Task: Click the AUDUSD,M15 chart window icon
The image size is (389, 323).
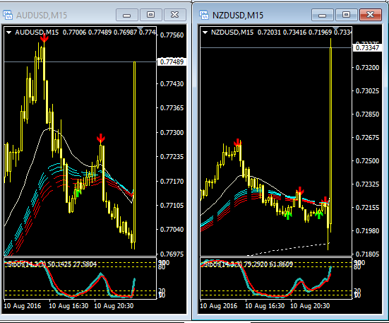Action: coord(8,15)
